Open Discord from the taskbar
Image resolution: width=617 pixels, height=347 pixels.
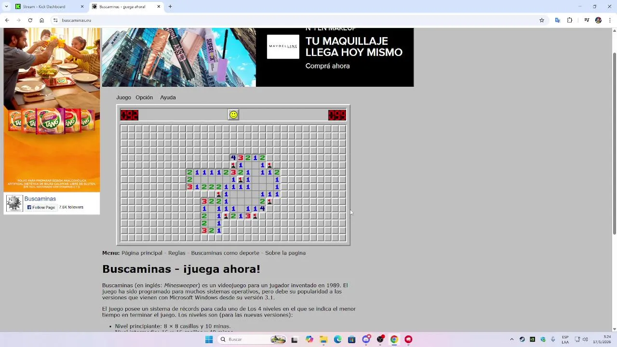tap(366, 339)
